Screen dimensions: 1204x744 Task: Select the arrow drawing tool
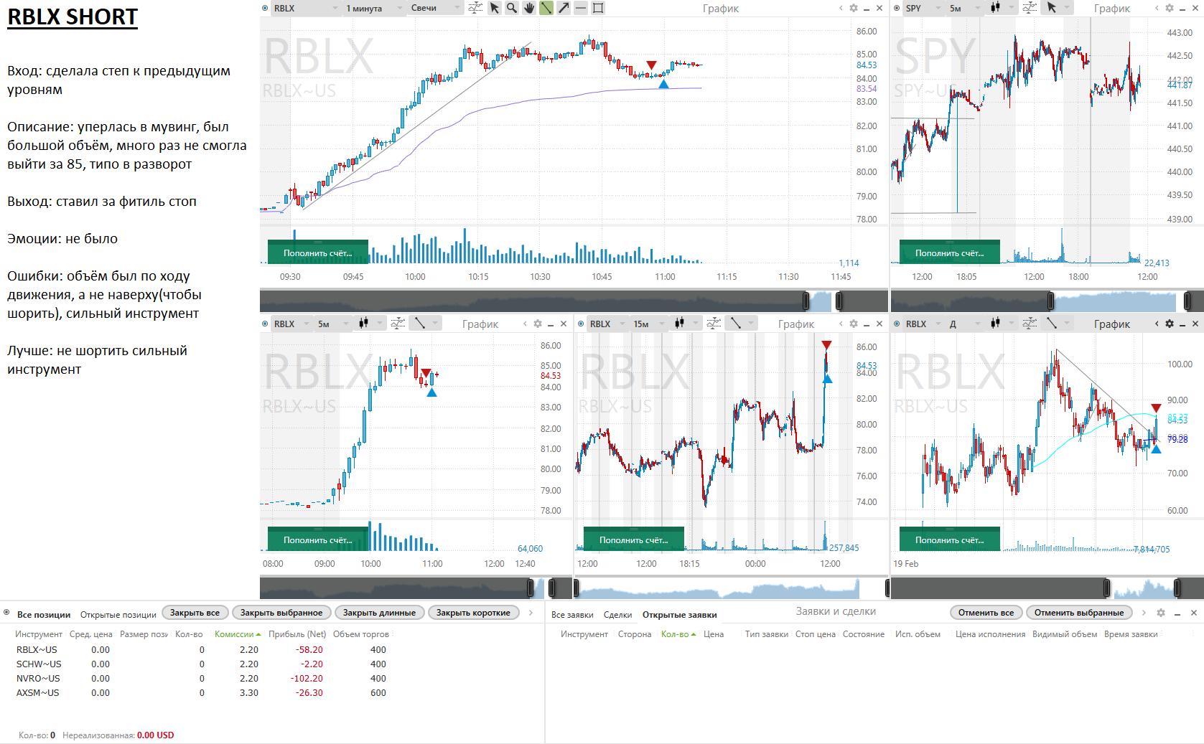point(564,8)
